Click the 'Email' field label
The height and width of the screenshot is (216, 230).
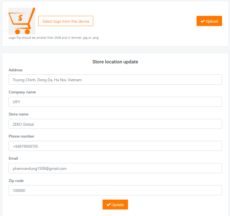click(x=13, y=158)
